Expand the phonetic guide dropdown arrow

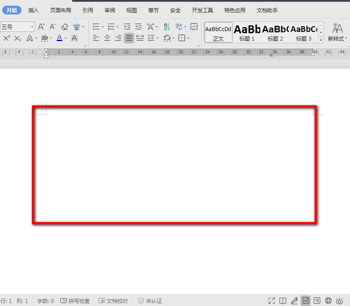click(x=84, y=27)
